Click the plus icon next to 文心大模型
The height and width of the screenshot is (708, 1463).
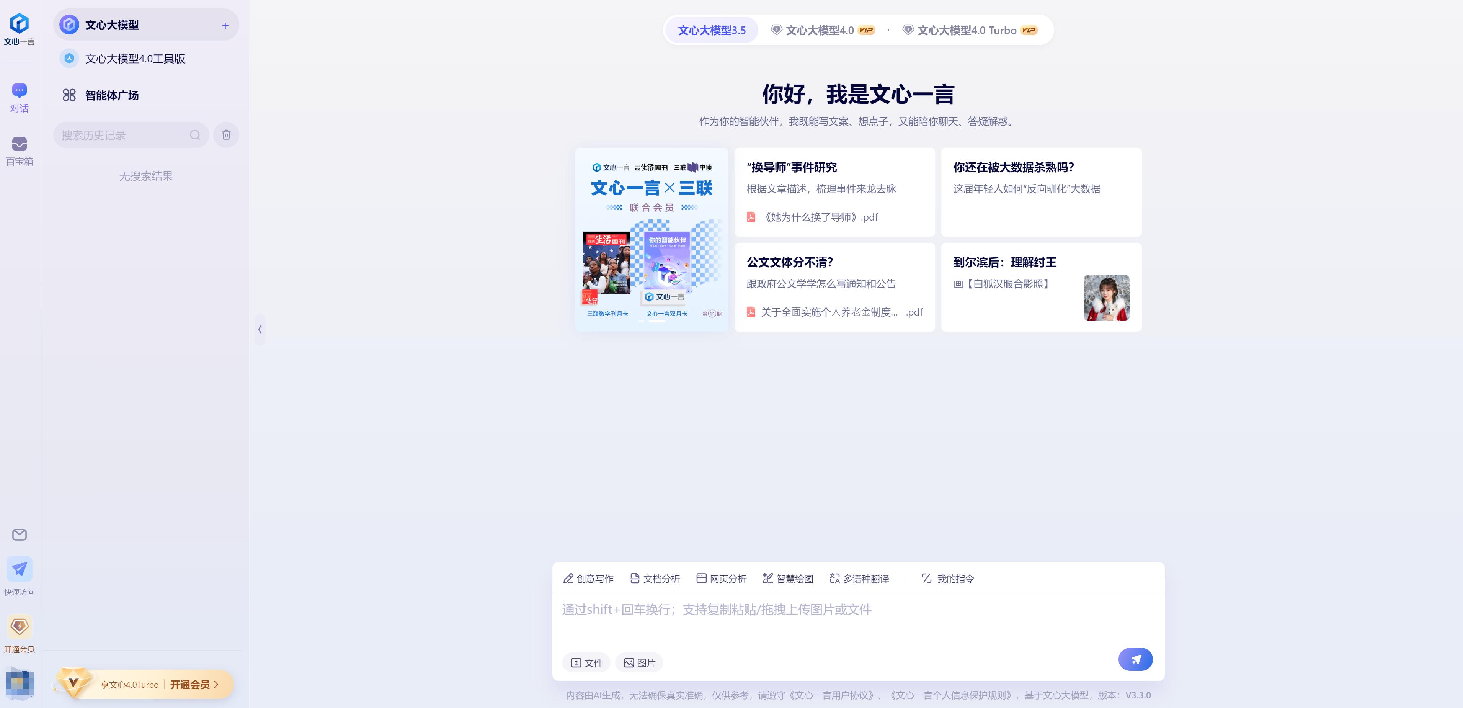pos(225,26)
